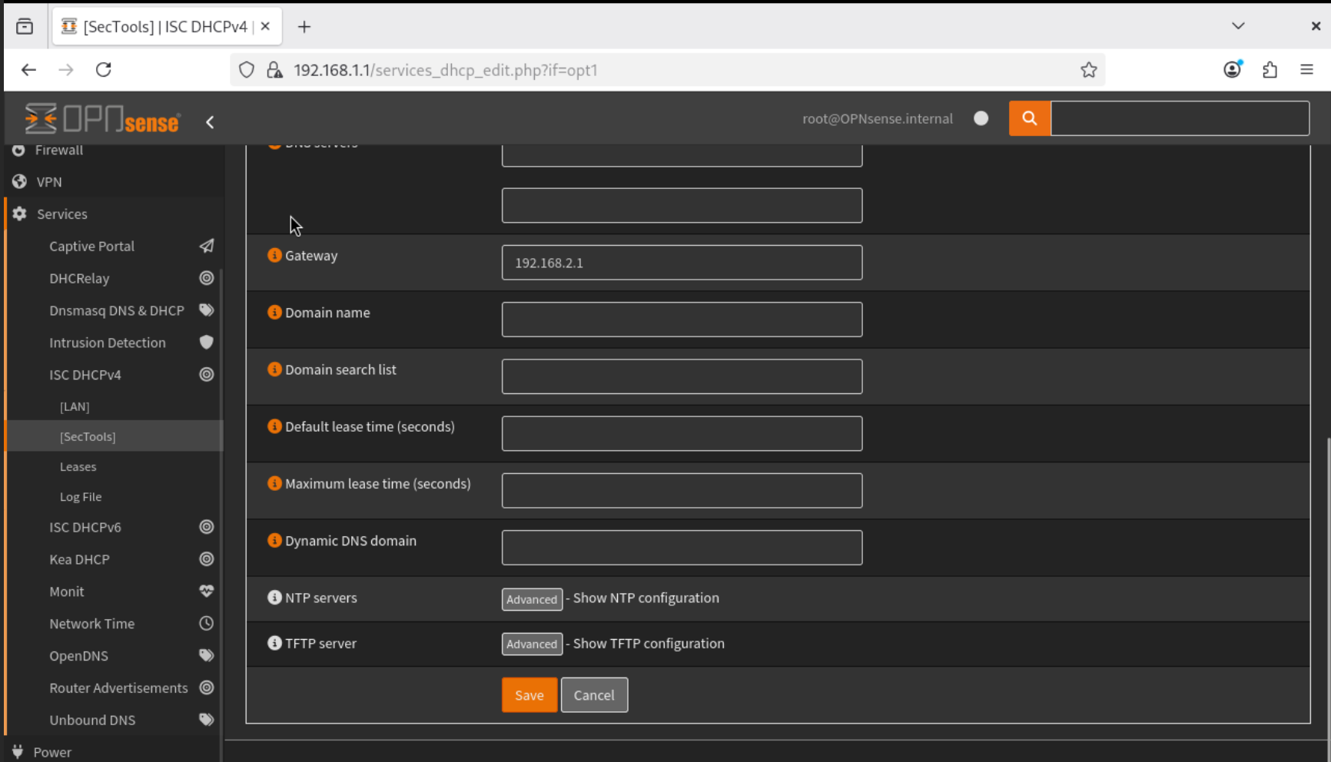Click the Intrusion Detection shield icon
The height and width of the screenshot is (762, 1331).
206,343
